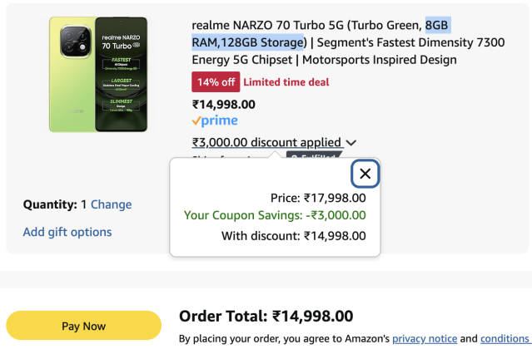
Task: Click the ₹14,998.00 item price under the deal badge
Action: (224, 104)
